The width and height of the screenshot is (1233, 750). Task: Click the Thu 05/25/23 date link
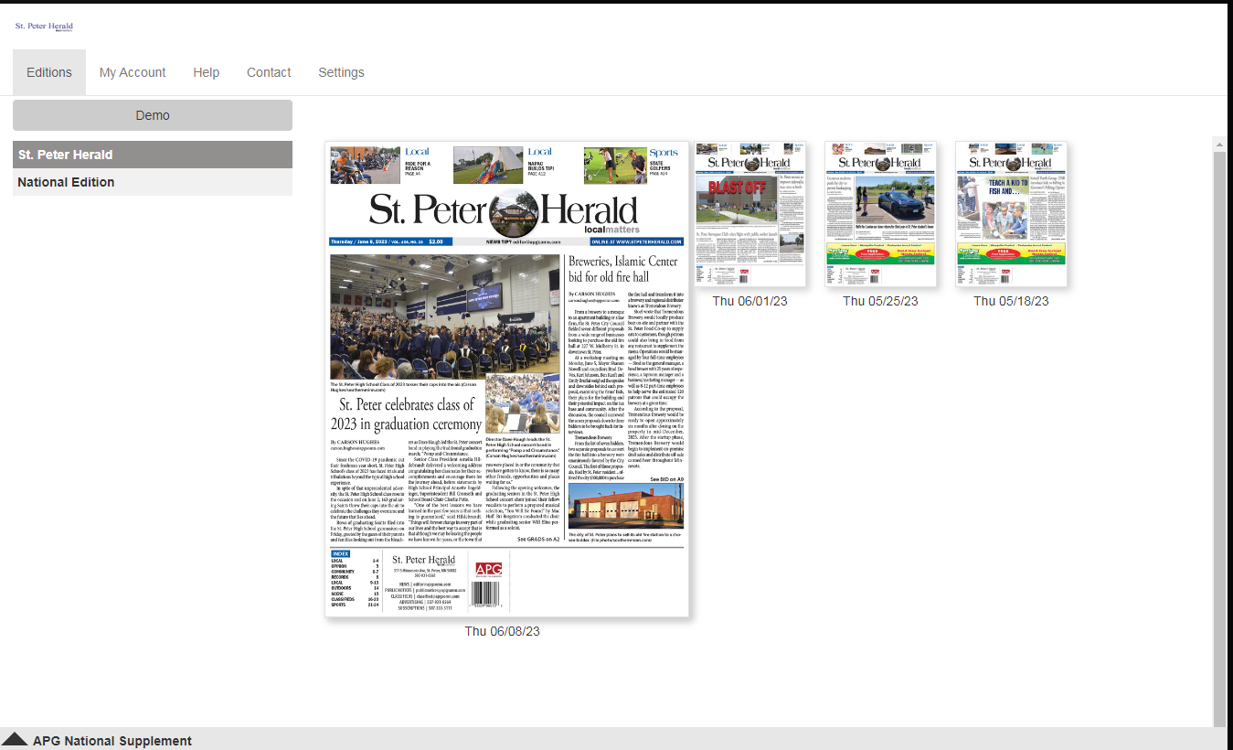879,301
